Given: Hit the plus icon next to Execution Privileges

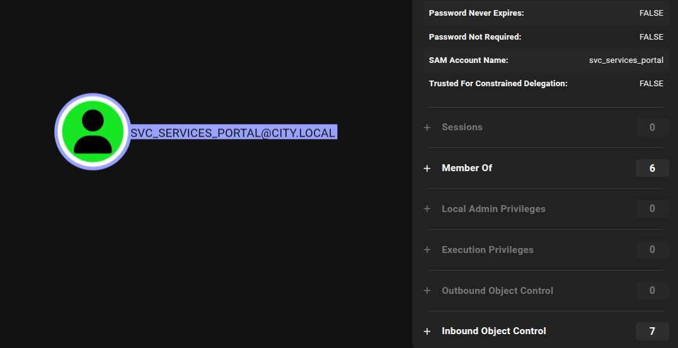Looking at the screenshot, I should tap(427, 250).
